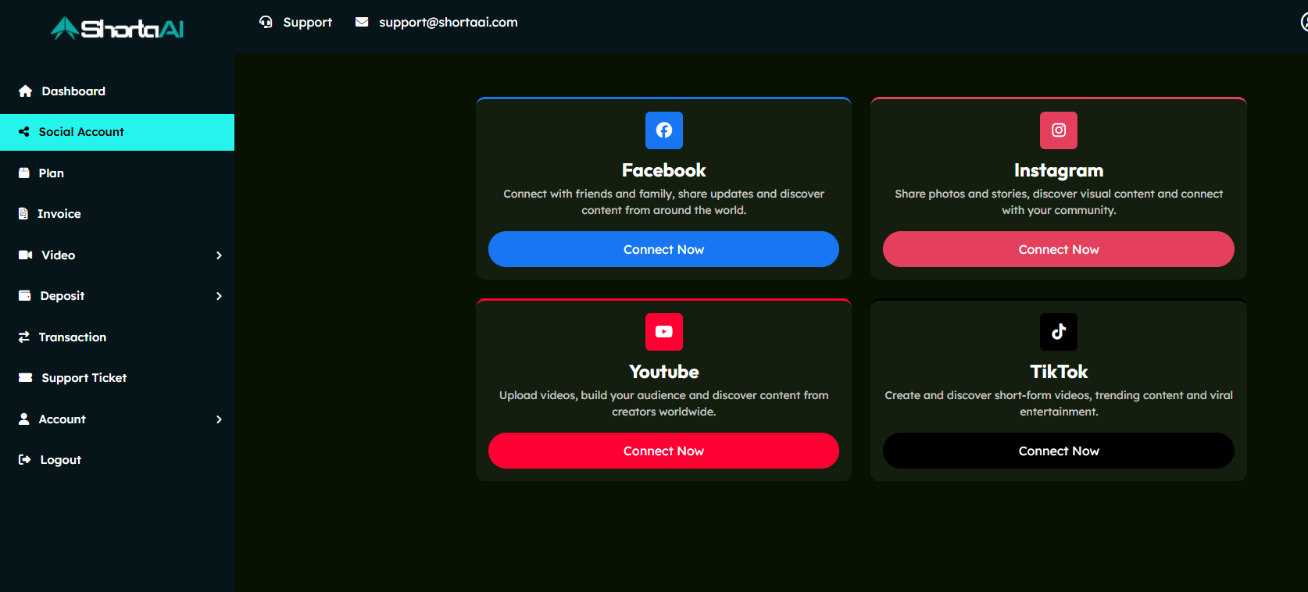Open Support via the headset icon
Screen dimensions: 1308x592
point(266,22)
